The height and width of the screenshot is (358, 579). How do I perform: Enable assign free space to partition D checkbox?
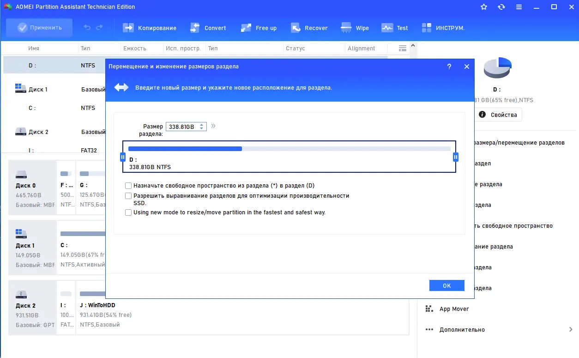128,186
